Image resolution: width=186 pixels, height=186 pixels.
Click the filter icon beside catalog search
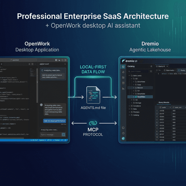[151, 72]
